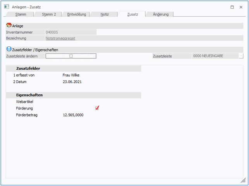Open the Stamm 2 tab

[x=49, y=14]
